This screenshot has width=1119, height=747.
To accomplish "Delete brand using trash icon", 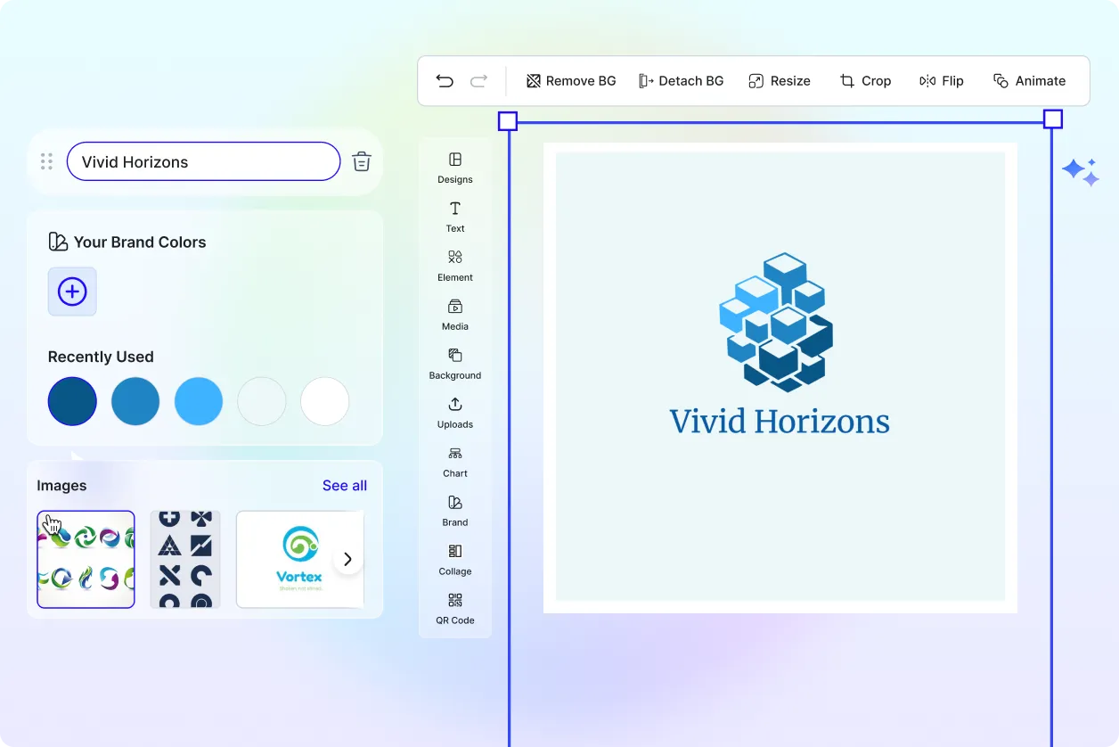I will (x=361, y=161).
